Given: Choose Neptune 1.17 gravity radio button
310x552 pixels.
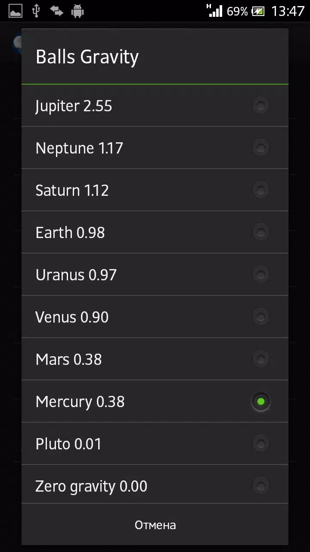Looking at the screenshot, I should [x=260, y=147].
